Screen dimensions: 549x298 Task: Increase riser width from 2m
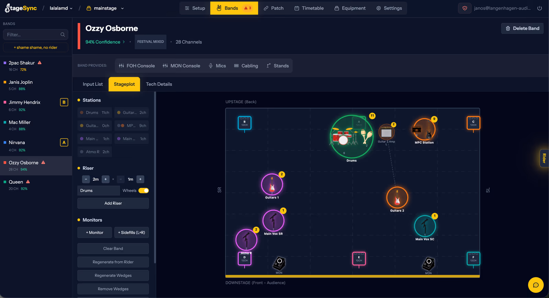pyautogui.click(x=105, y=179)
